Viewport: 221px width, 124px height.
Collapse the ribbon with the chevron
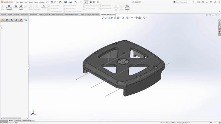[x=219, y=12]
